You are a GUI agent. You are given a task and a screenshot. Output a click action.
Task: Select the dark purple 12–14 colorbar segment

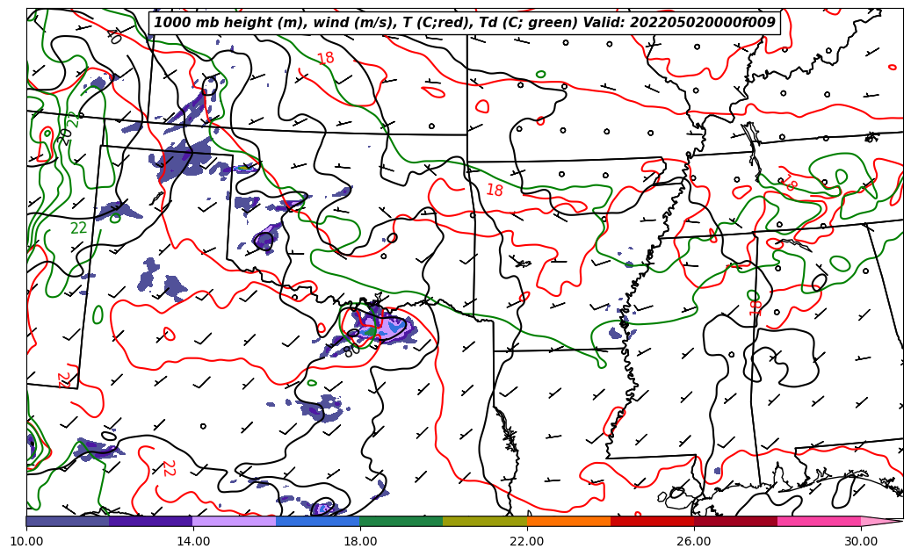[x=151, y=521]
